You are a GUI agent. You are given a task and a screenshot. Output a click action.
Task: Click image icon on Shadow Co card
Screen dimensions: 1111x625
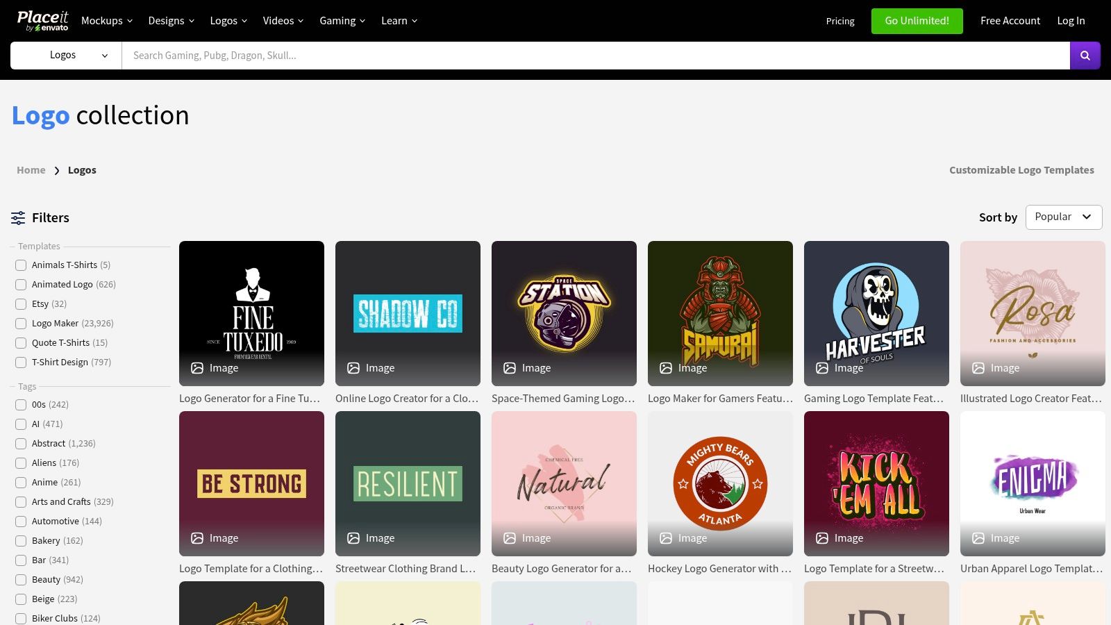(353, 368)
